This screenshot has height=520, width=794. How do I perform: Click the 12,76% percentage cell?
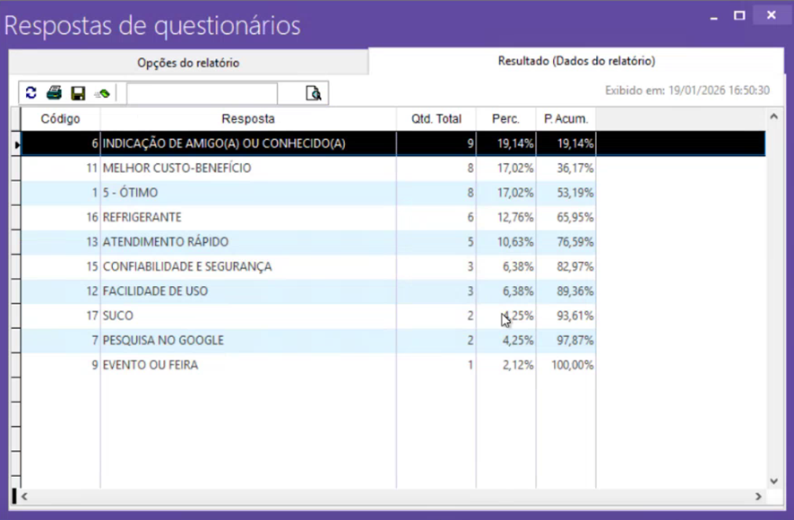pos(505,217)
